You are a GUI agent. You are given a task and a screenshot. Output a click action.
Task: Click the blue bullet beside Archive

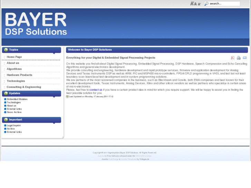coord(5,129)
